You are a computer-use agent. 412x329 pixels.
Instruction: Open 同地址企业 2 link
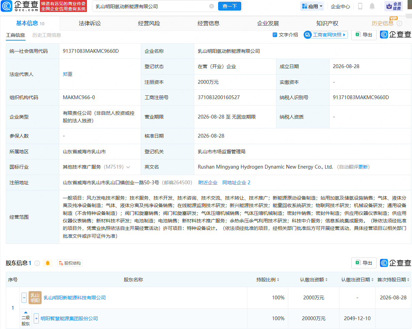tap(236, 183)
